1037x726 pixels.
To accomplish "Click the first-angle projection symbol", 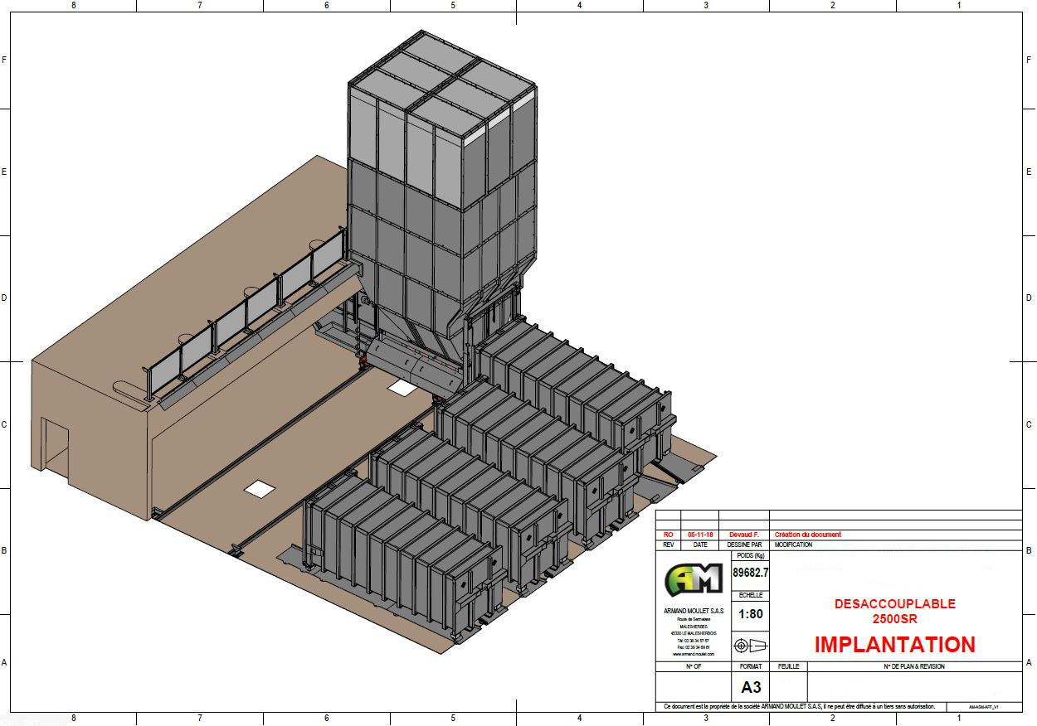I will [751, 646].
